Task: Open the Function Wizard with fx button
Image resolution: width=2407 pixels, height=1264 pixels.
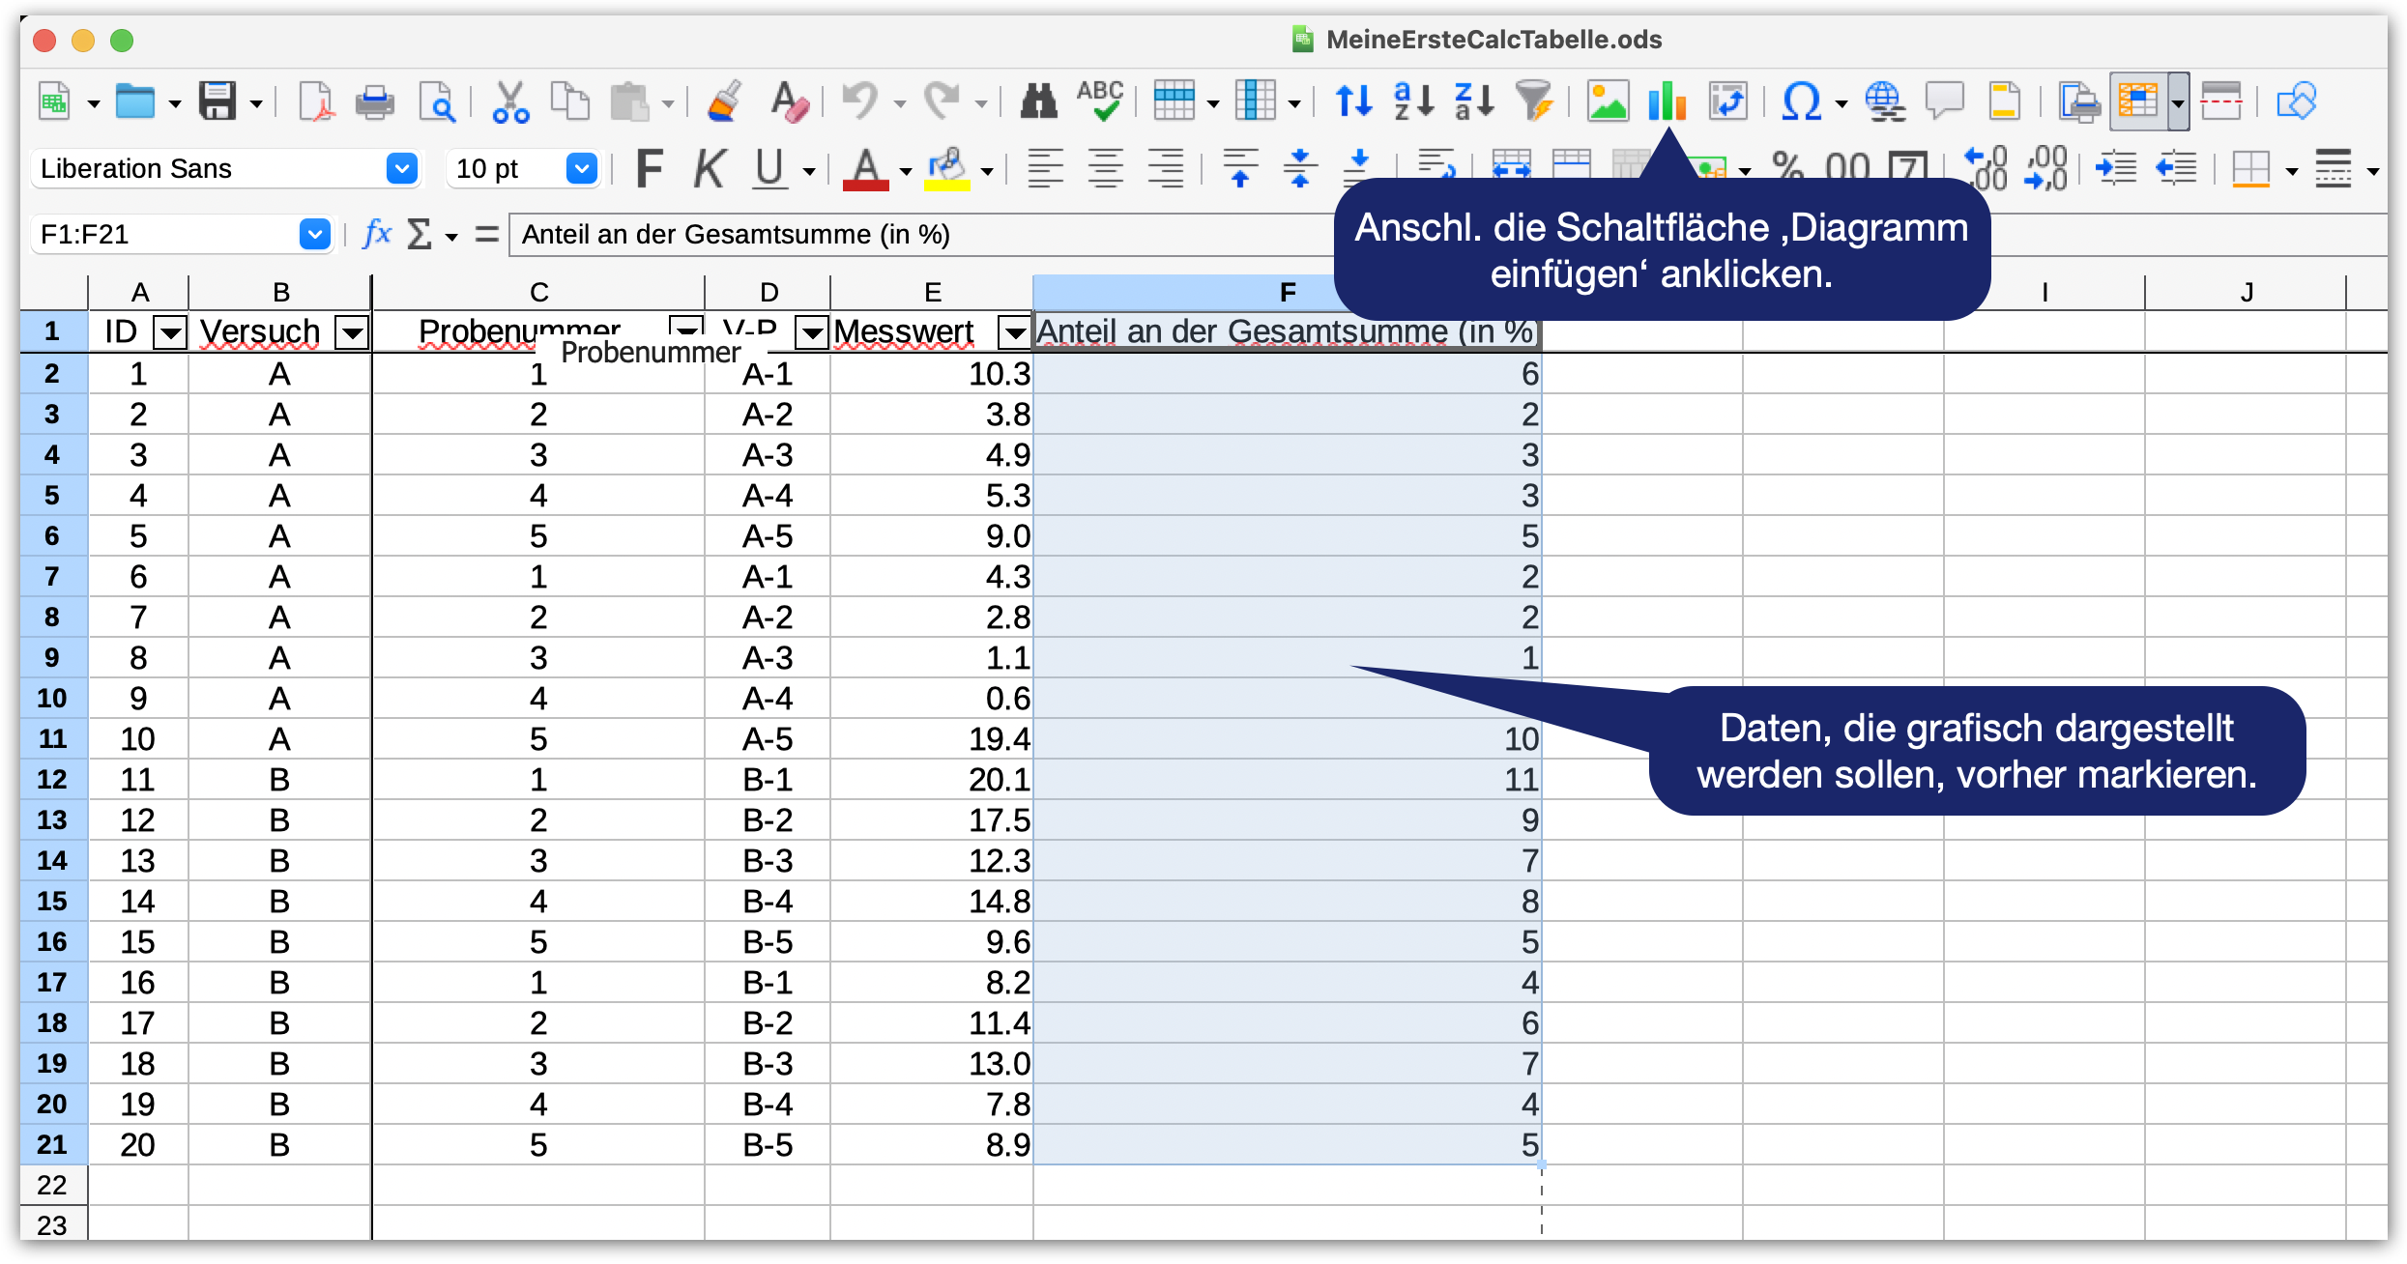Action: [x=376, y=234]
